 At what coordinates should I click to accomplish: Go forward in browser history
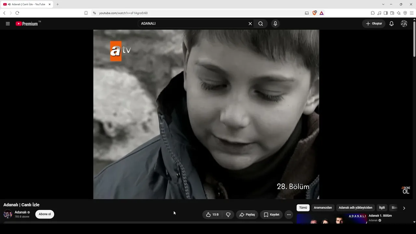(x=11, y=13)
